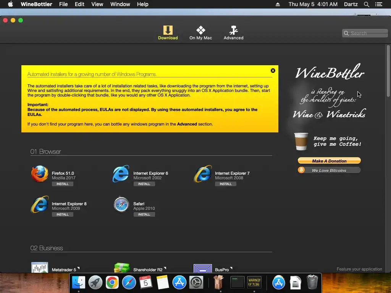The height and width of the screenshot is (293, 391).
Task: Open the Downloads stack in Dock
Action: (296, 282)
